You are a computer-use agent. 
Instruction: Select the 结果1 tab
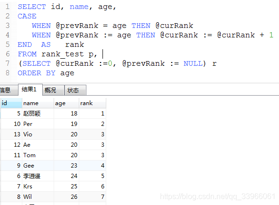tap(30, 89)
